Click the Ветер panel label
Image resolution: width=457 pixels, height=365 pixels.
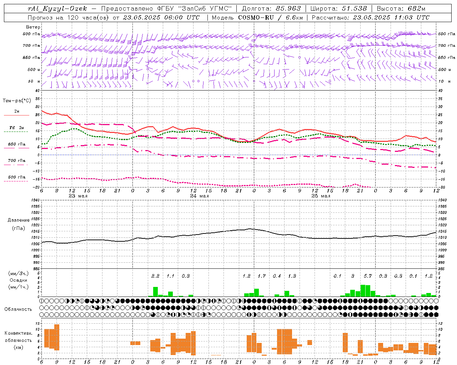33,27
